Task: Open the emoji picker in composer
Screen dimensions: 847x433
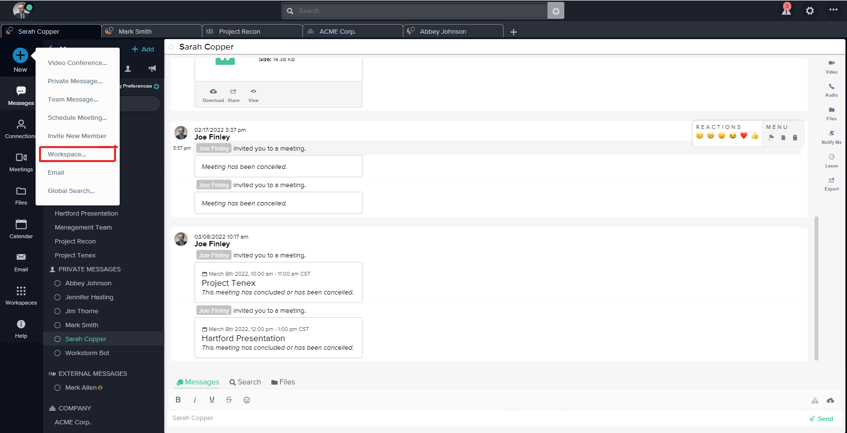Action: click(x=247, y=400)
